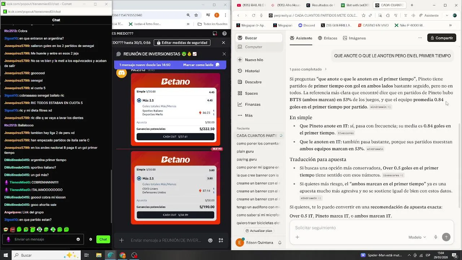Open Discord emoji picker
This screenshot has width=462, height=260.
point(210,240)
